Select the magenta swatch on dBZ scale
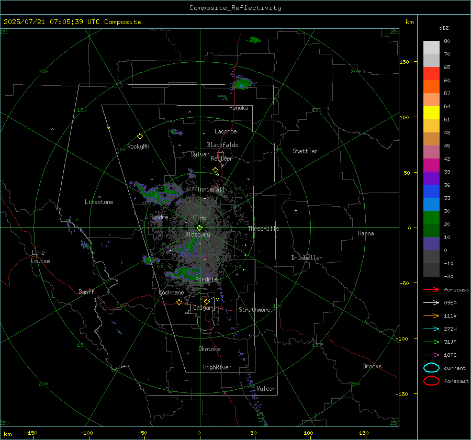The image size is (471, 440). click(431, 165)
